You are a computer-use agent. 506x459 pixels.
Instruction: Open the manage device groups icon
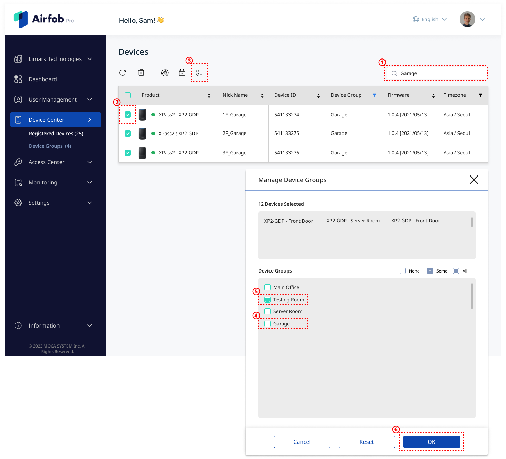[x=199, y=73]
